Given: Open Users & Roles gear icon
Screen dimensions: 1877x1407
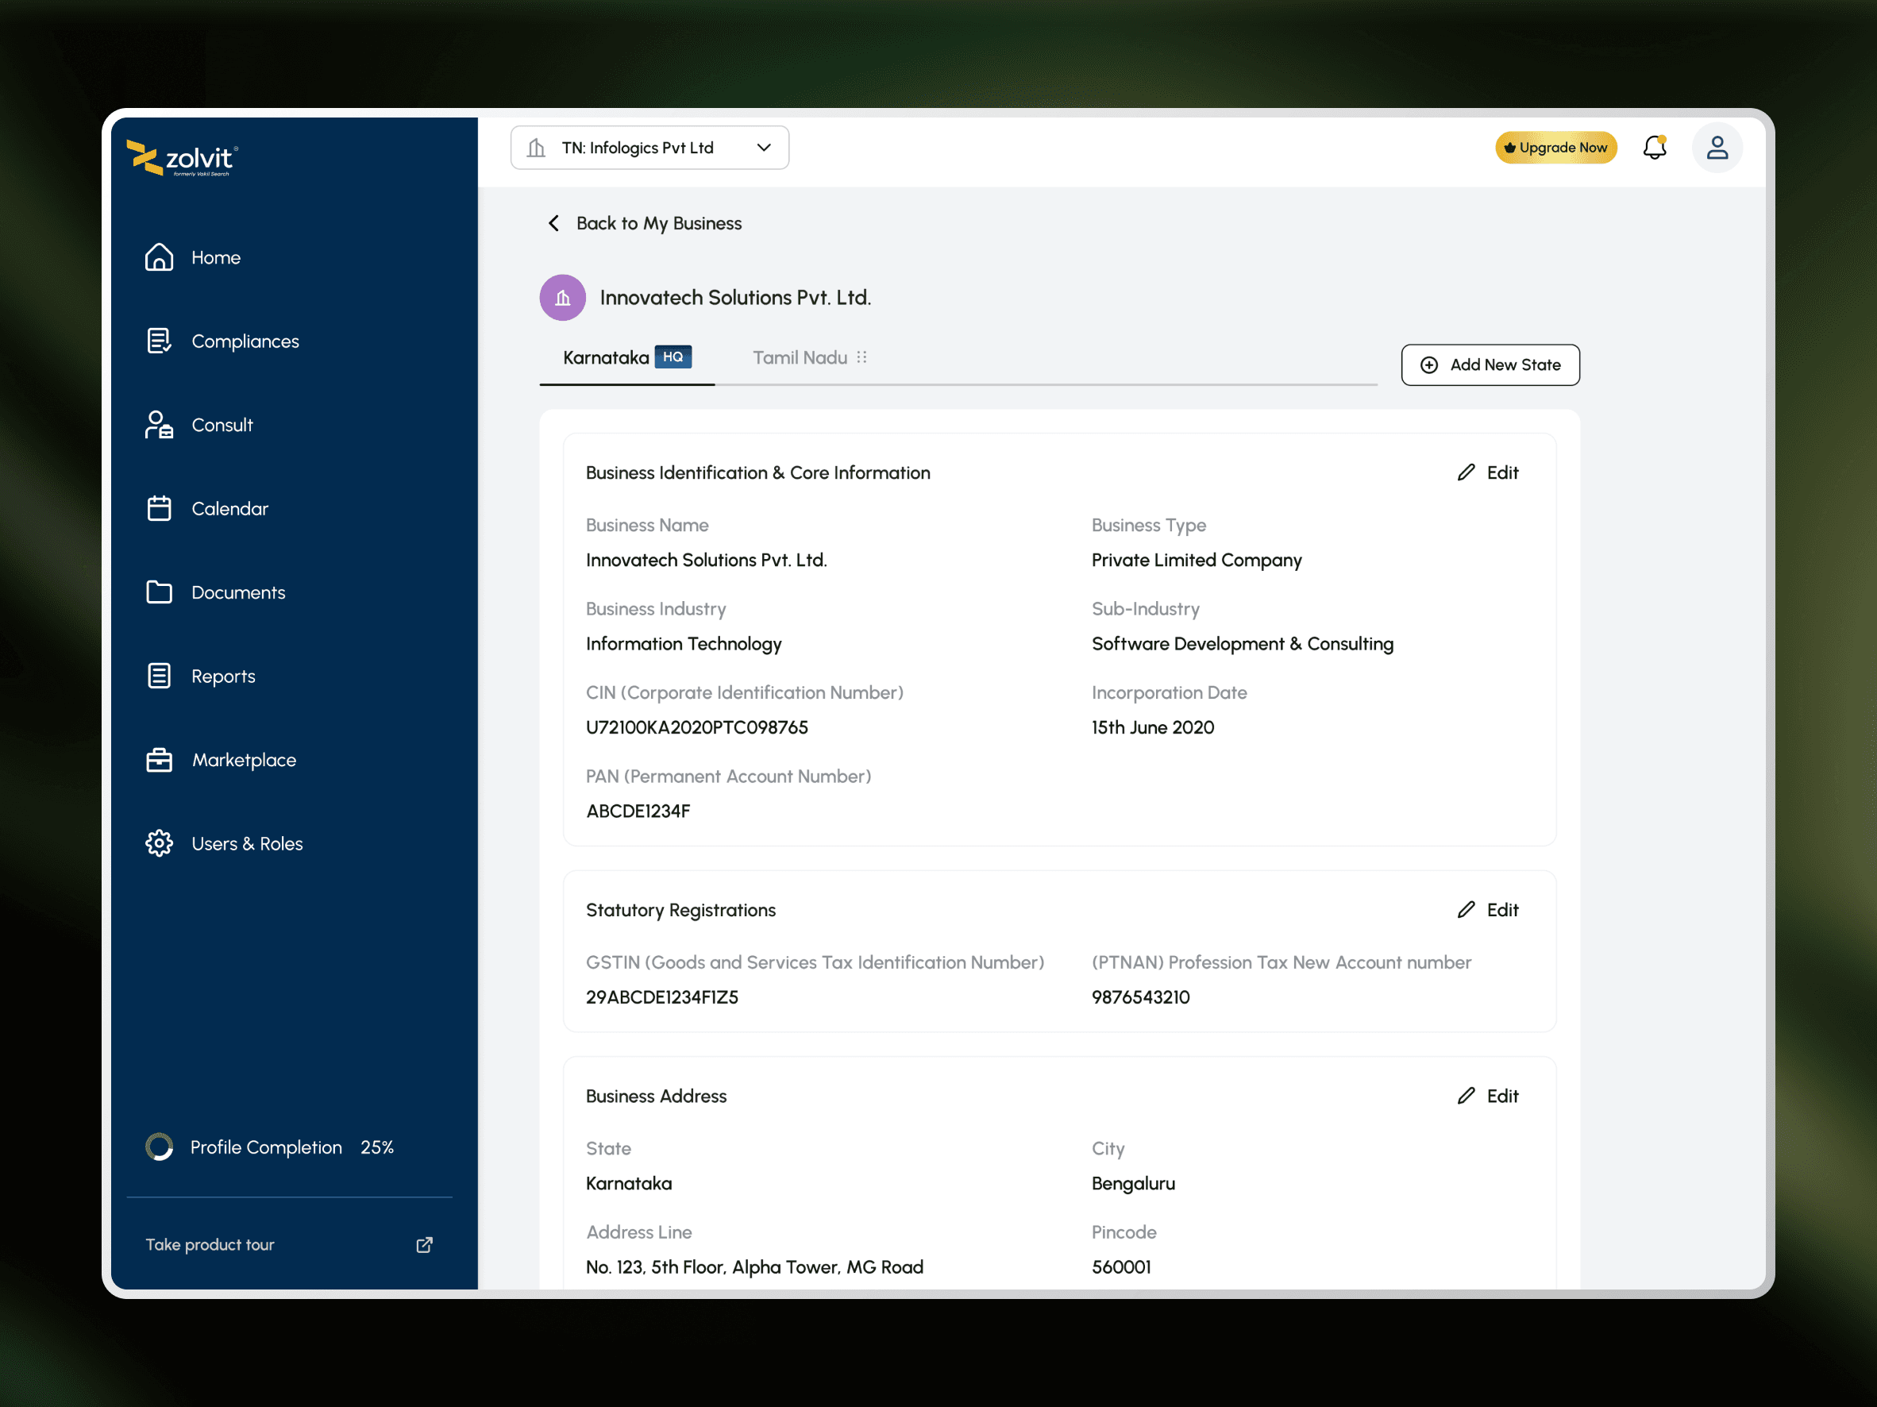Looking at the screenshot, I should point(159,843).
